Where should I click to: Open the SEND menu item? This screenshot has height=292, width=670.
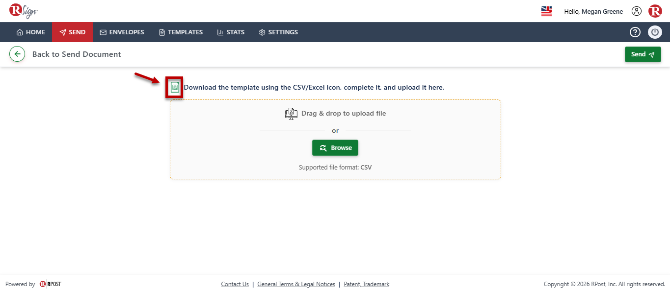click(x=72, y=32)
